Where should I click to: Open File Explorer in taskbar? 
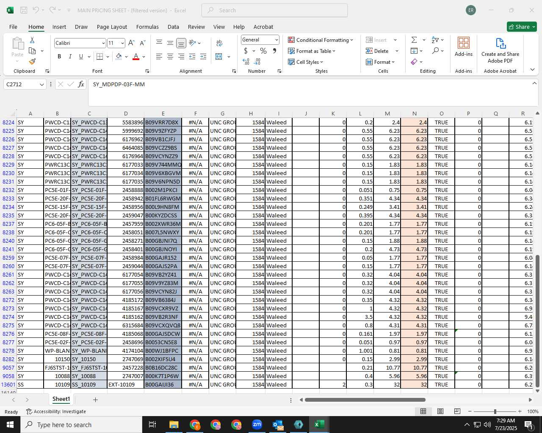point(174,425)
